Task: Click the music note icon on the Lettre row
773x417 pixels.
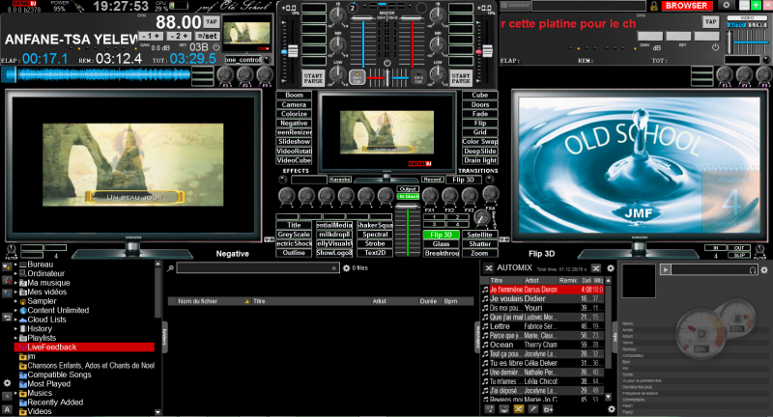Action: click(485, 326)
